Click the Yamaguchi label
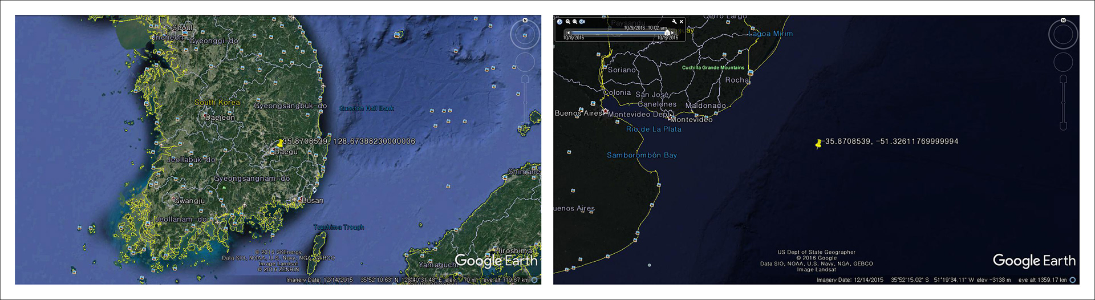 [438, 265]
